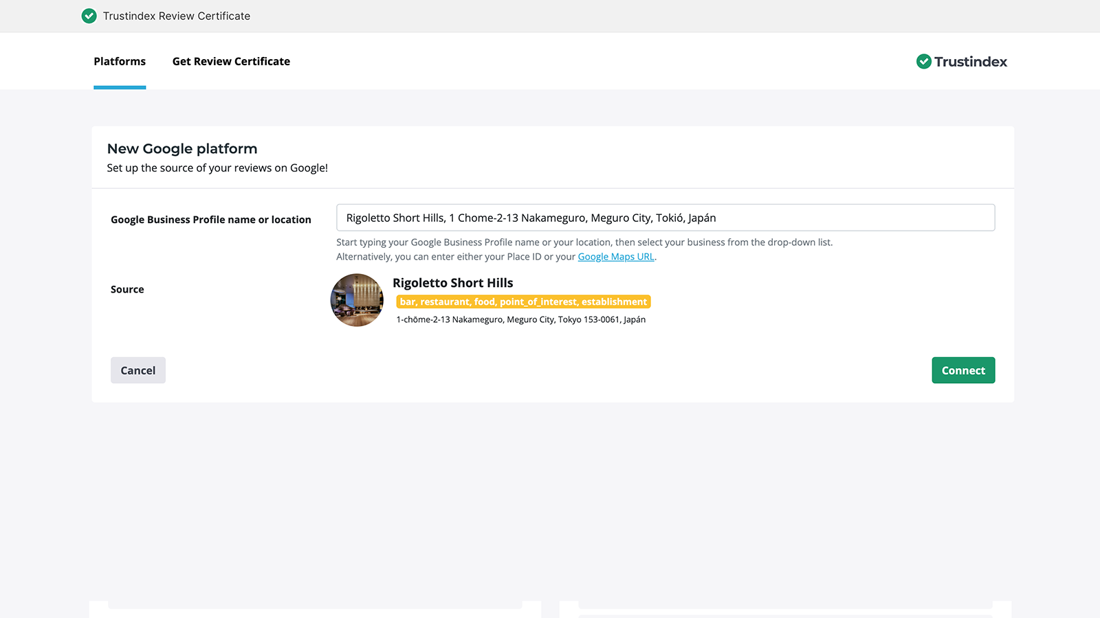1100x618 pixels.
Task: Click the Trustindex Review Certificate title text
Action: (177, 16)
